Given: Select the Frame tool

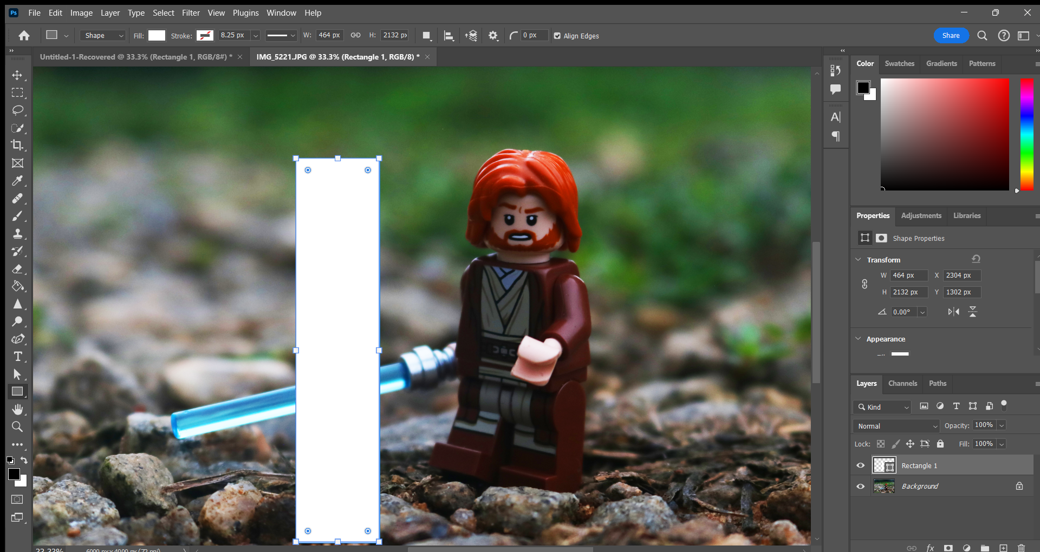Looking at the screenshot, I should 17,163.
